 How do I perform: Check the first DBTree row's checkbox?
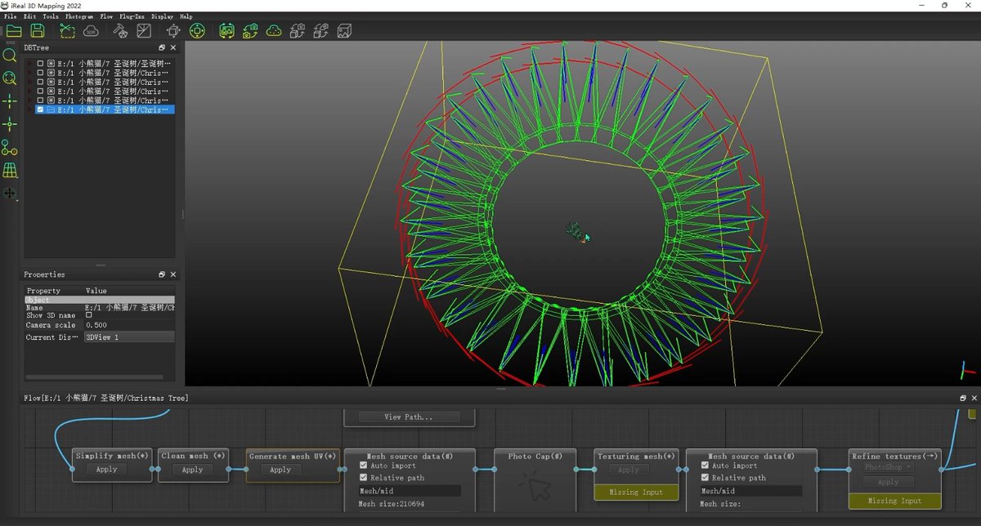pyautogui.click(x=40, y=63)
